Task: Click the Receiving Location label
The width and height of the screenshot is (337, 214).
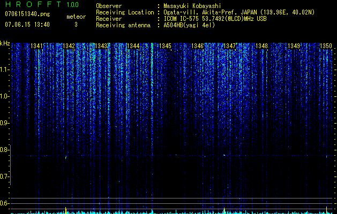Action: click(x=125, y=12)
